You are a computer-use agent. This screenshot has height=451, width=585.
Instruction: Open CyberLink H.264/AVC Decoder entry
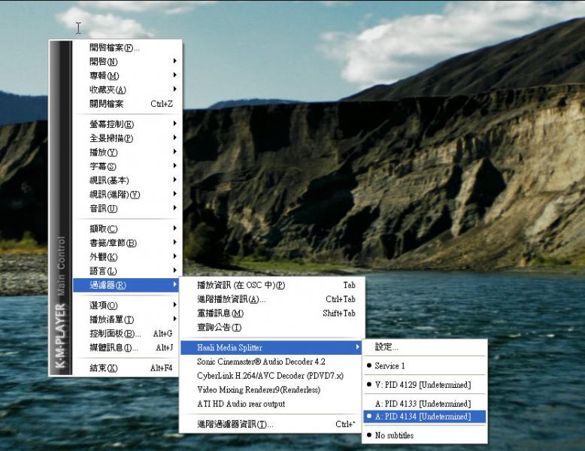pyautogui.click(x=270, y=376)
